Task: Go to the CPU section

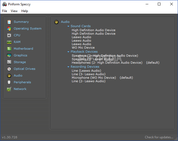Action: (17, 35)
